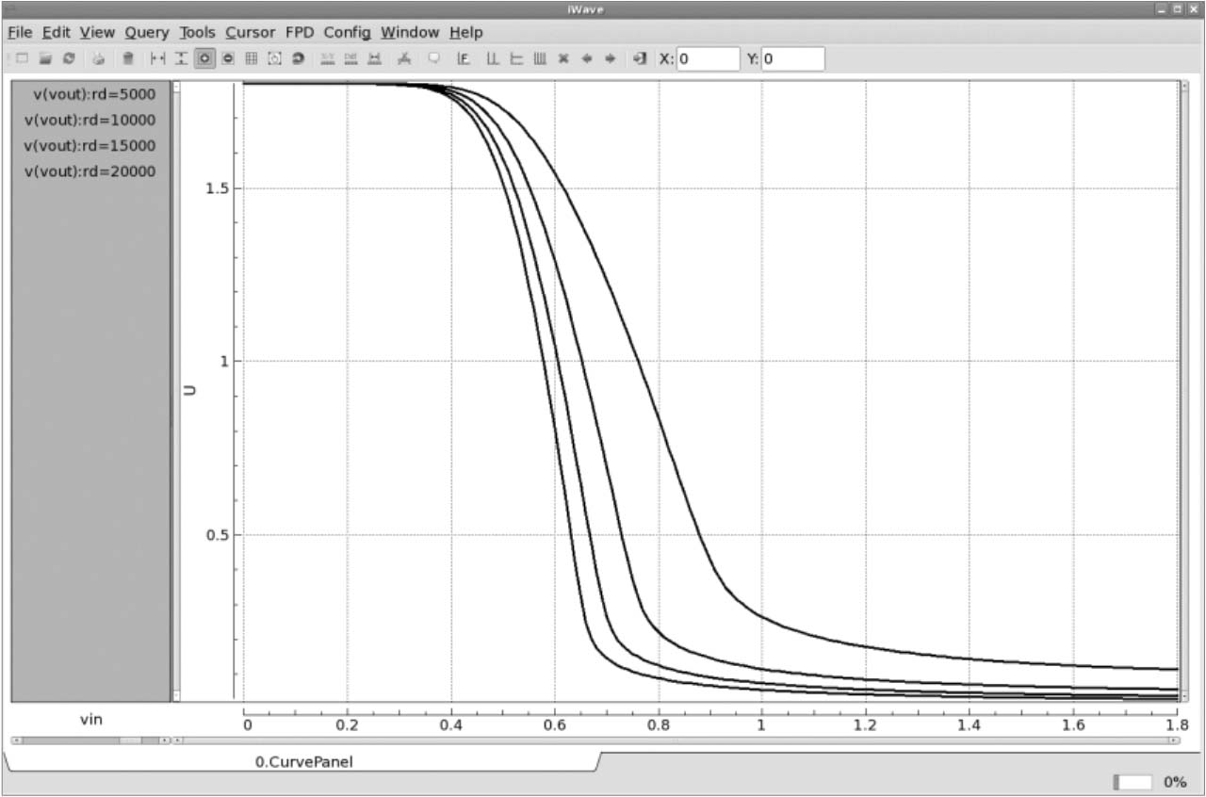This screenshot has width=1206, height=797.
Task: Toggle the grid display icon
Action: point(252,58)
